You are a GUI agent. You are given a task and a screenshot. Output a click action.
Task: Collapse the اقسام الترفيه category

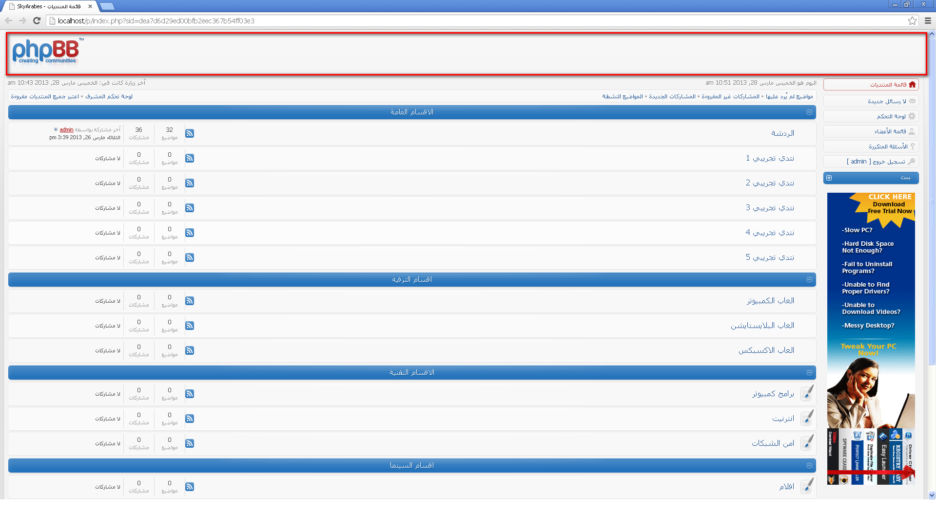pos(809,280)
